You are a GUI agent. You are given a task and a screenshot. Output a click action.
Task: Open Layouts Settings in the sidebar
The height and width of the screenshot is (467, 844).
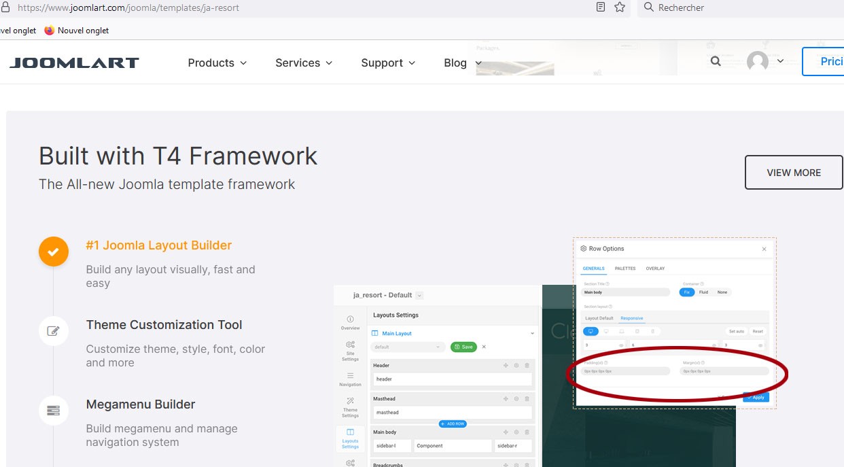350,438
